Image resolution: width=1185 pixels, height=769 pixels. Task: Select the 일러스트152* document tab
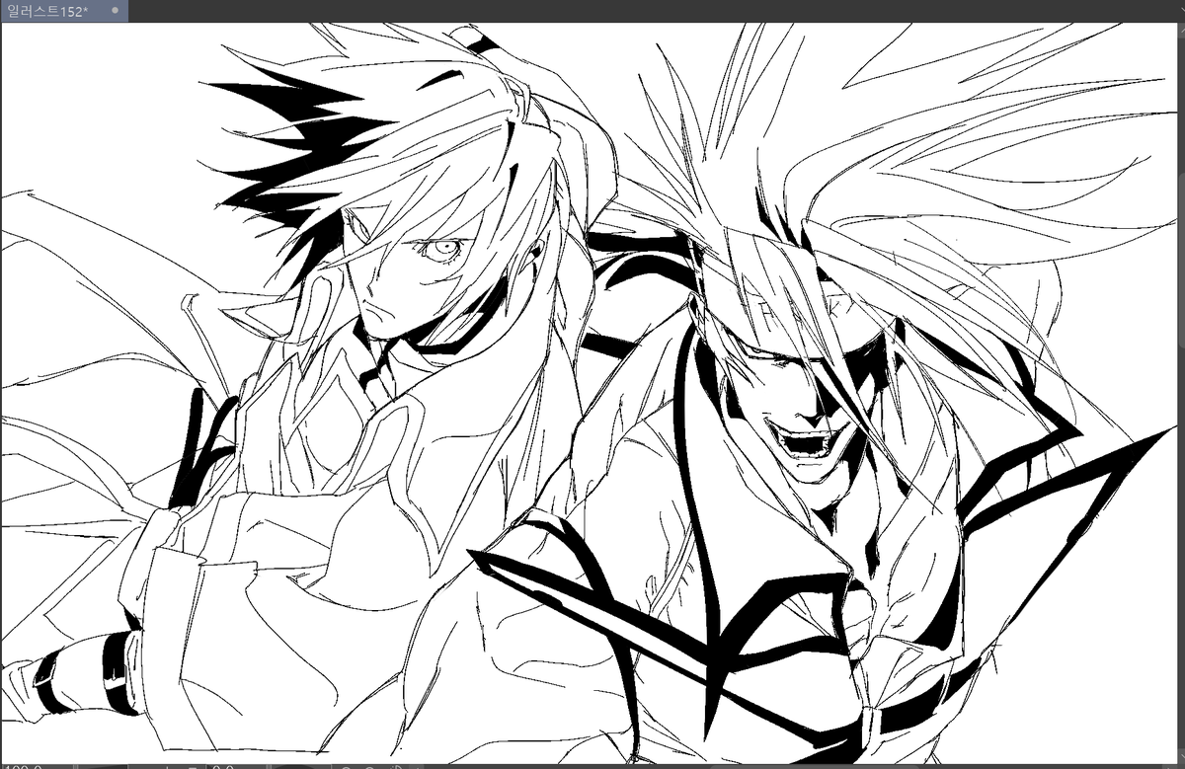(63, 10)
